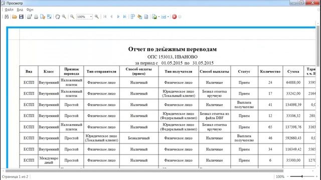321x180 pixels.
Task: Click the Безнал отметка из файла DBF cell
Action: pos(214,115)
